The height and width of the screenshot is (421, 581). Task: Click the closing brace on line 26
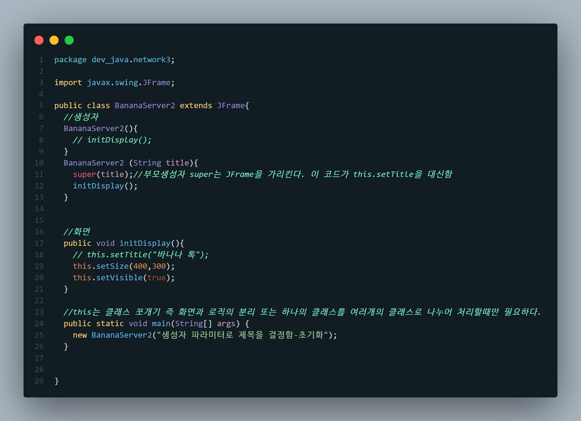(x=66, y=347)
